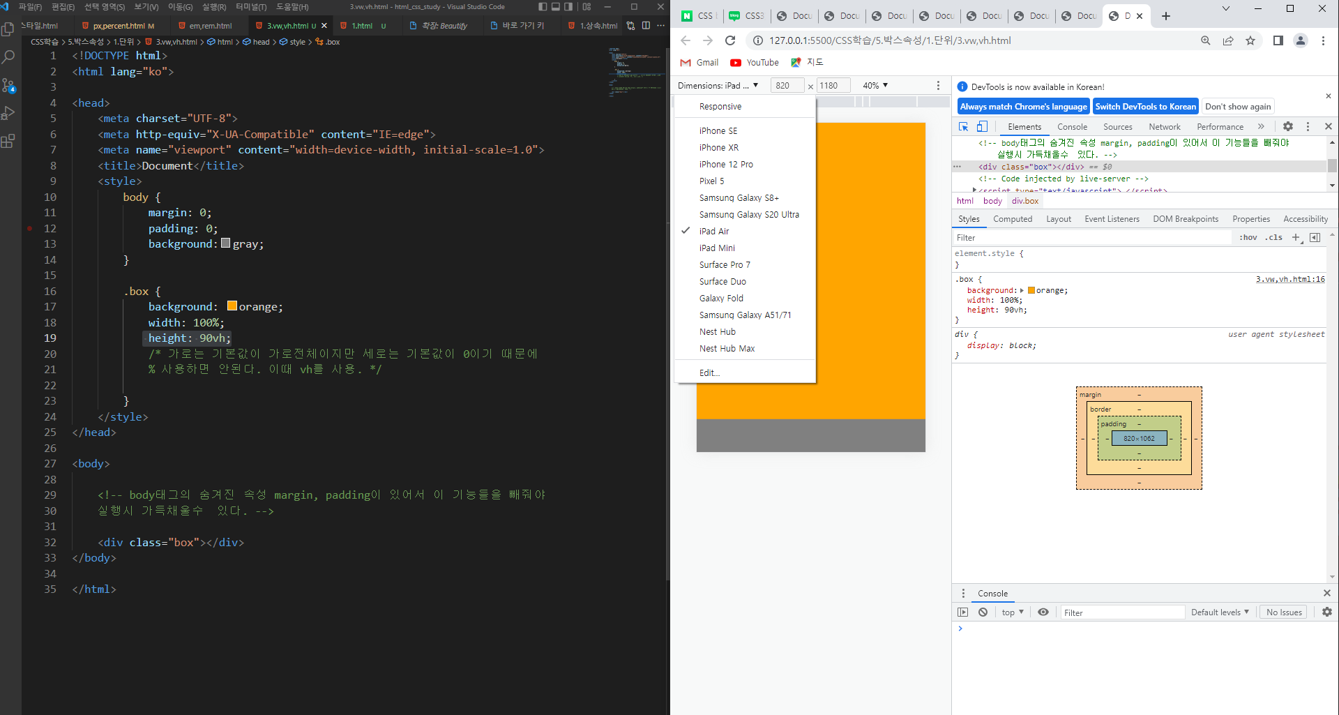
Task: Open Chrome three-dot menu
Action: coord(1323,40)
